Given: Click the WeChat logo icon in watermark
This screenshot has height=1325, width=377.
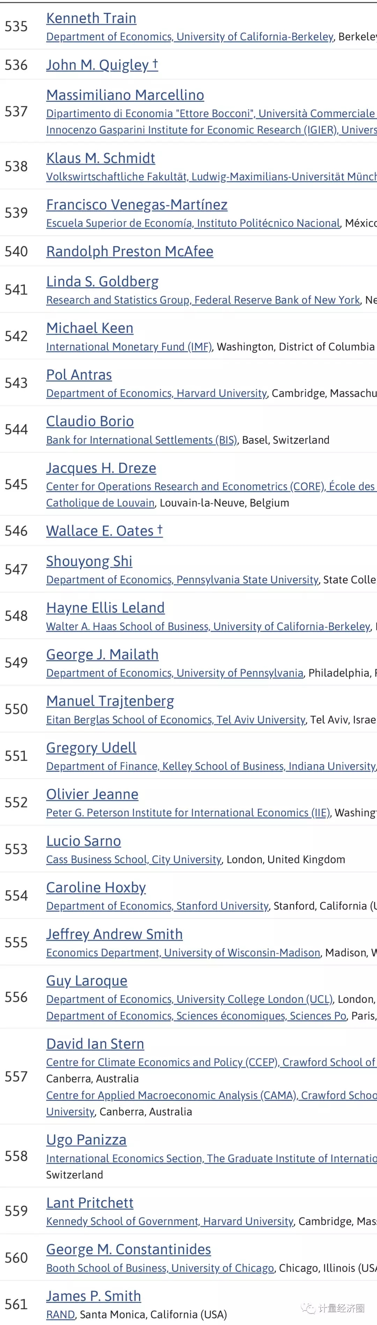Looking at the screenshot, I should (x=308, y=1308).
